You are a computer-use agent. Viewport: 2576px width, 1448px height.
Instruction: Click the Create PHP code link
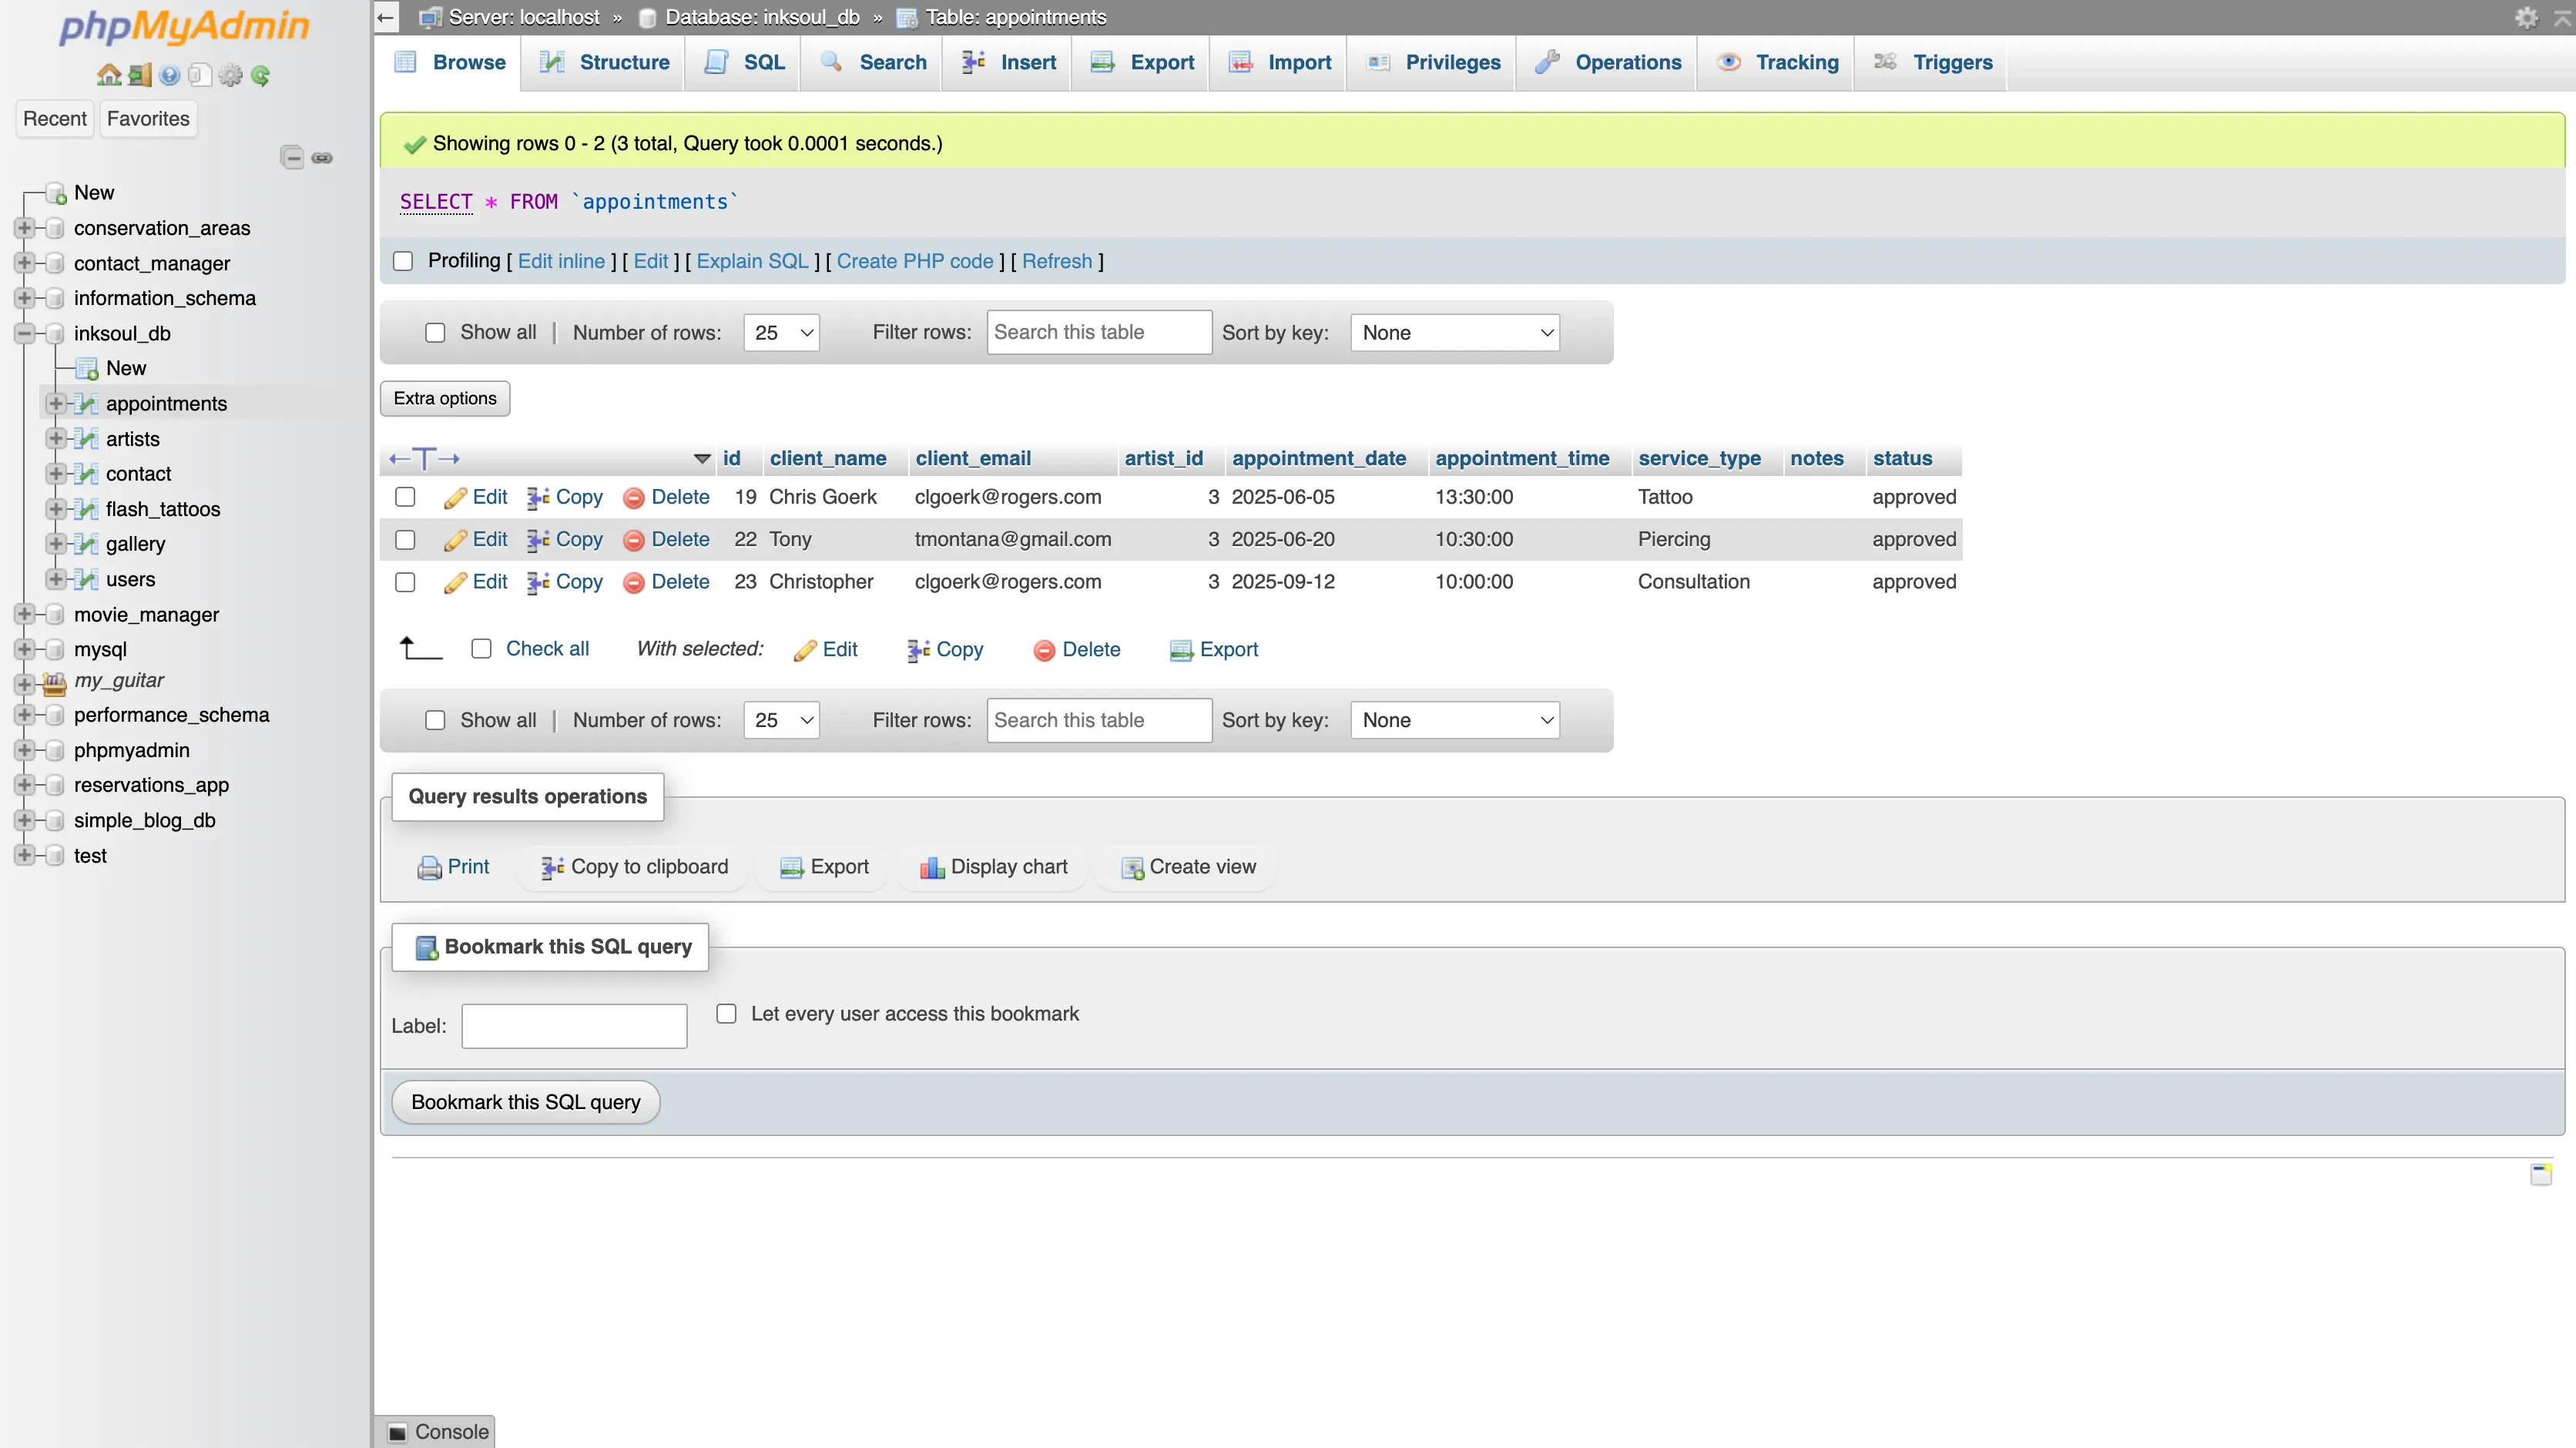tap(915, 261)
